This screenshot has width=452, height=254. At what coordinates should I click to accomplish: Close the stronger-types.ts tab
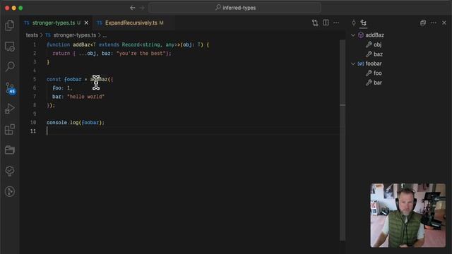86,23
